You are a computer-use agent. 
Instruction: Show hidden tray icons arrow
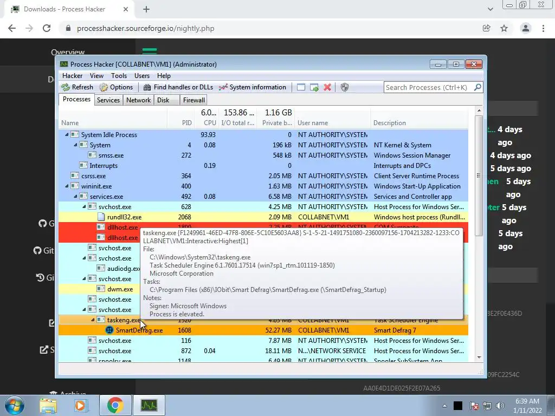pyautogui.click(x=444, y=406)
